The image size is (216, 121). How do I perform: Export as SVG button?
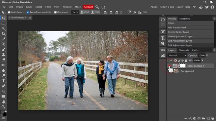[95, 12]
